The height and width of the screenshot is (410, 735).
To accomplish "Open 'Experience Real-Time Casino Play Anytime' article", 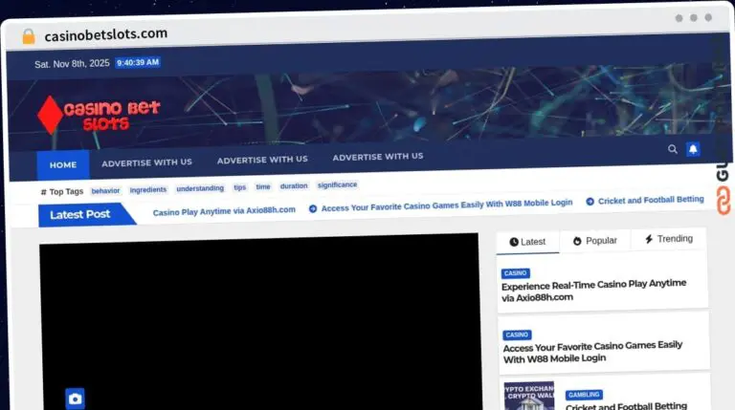I will coord(594,291).
